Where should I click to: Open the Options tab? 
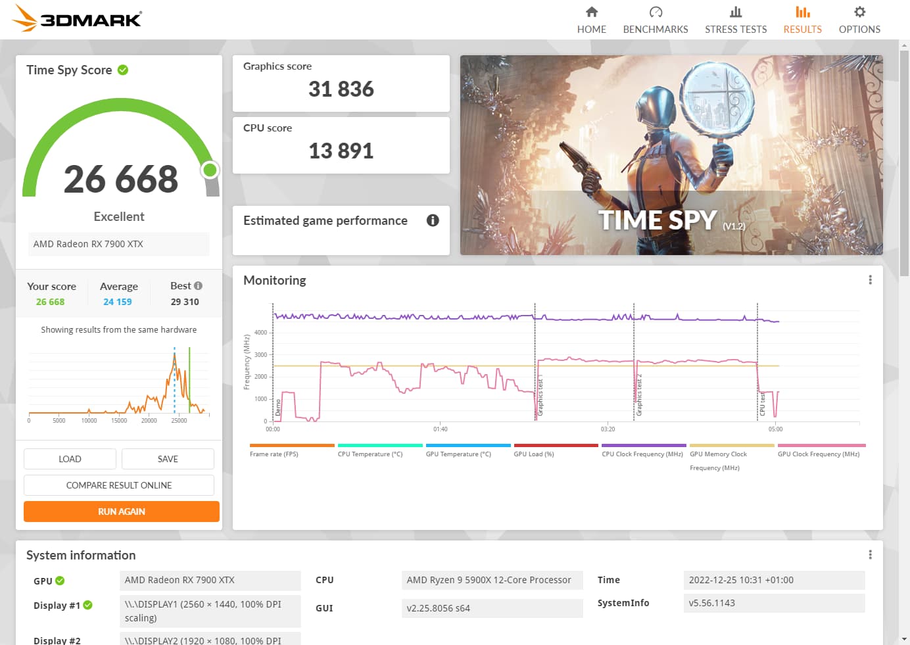[x=859, y=20]
